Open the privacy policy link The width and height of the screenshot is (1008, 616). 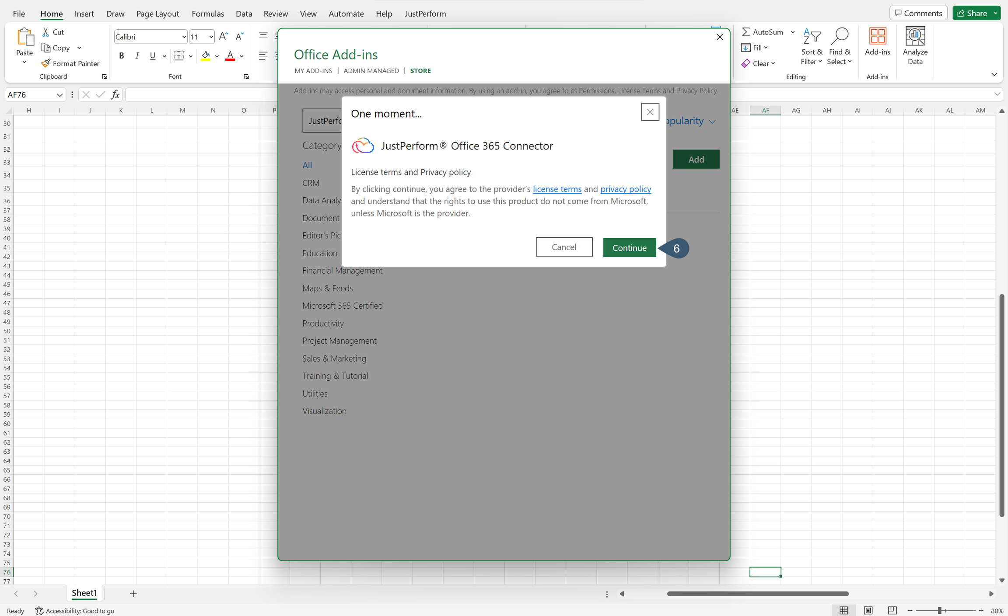[x=625, y=189]
